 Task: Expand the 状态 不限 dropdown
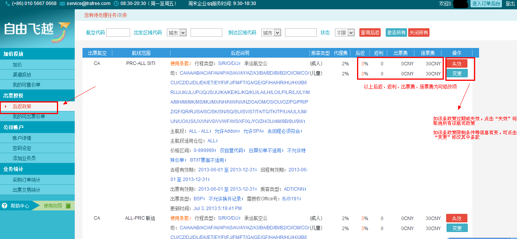pyautogui.click(x=345, y=33)
